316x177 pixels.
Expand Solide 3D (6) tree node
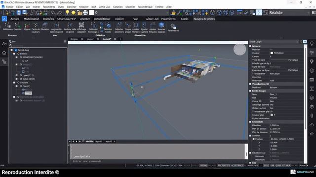point(16,79)
